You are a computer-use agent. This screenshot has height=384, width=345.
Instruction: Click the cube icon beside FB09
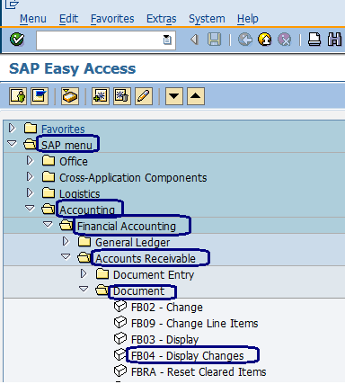[120, 323]
